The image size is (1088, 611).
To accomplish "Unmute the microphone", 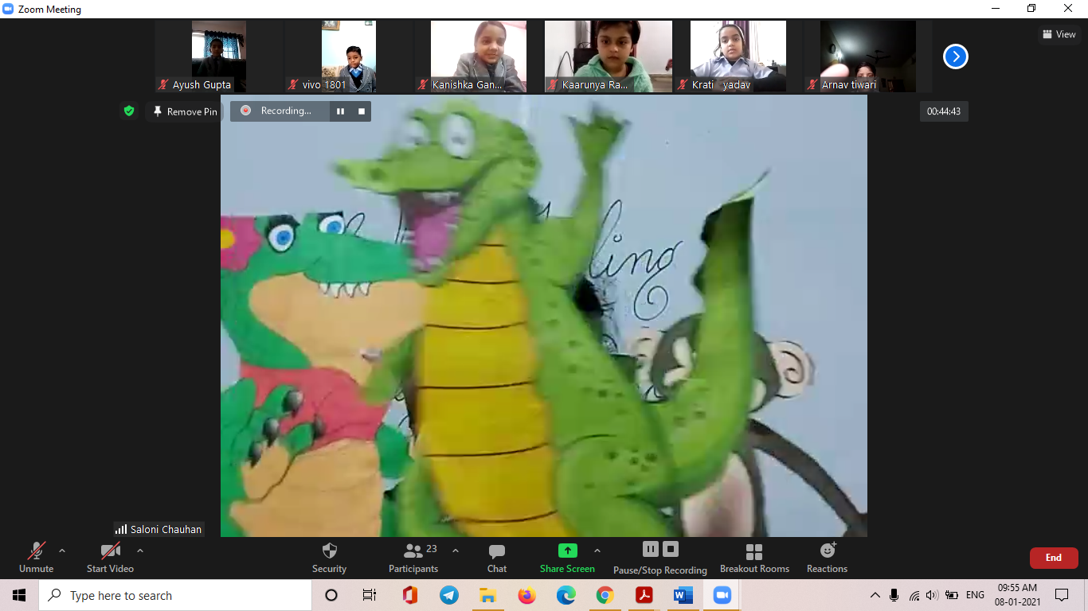I will pos(37,558).
